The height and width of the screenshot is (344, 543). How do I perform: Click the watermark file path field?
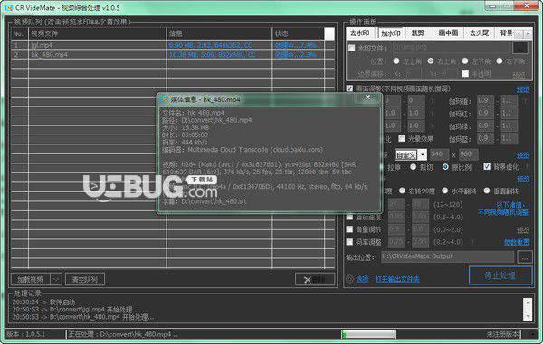pos(451,48)
